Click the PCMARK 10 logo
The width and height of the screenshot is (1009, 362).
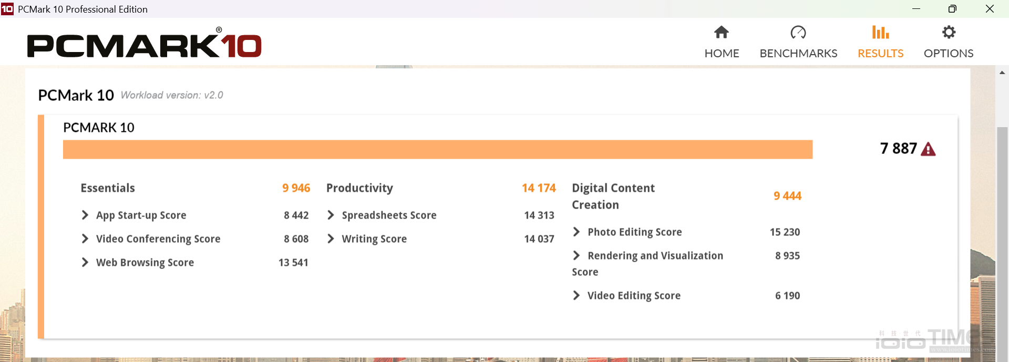pyautogui.click(x=145, y=43)
